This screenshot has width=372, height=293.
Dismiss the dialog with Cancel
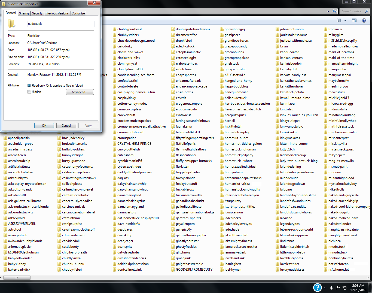66,126
